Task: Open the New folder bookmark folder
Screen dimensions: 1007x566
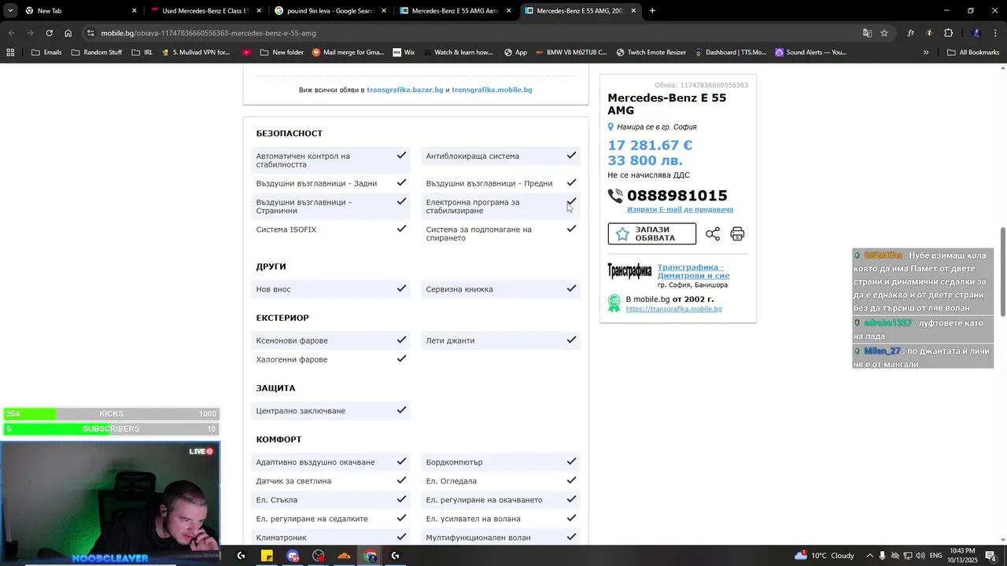Action: pos(282,53)
